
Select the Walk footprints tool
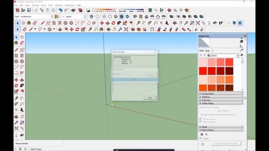coord(221,23)
